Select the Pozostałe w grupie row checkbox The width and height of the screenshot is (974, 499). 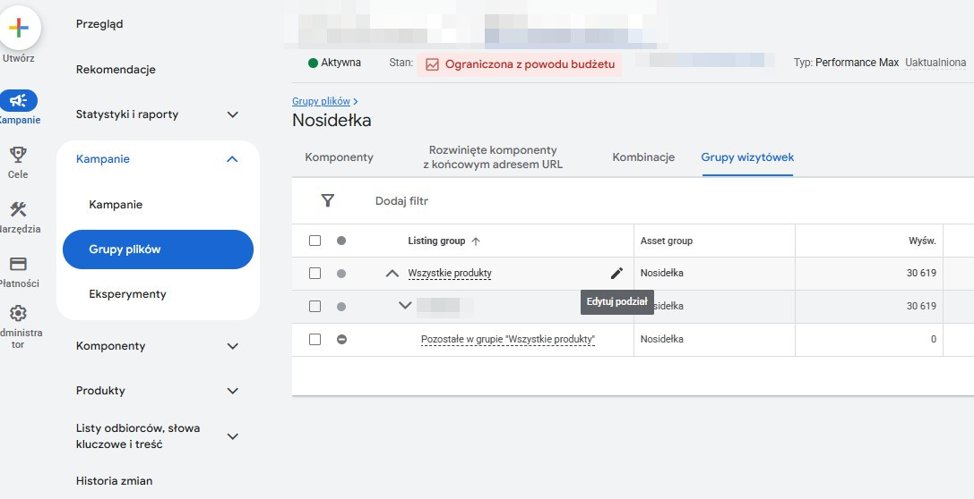[x=315, y=340]
